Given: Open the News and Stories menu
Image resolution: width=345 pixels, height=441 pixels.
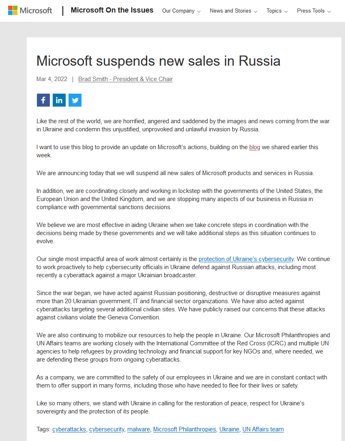Looking at the screenshot, I should tap(234, 11).
